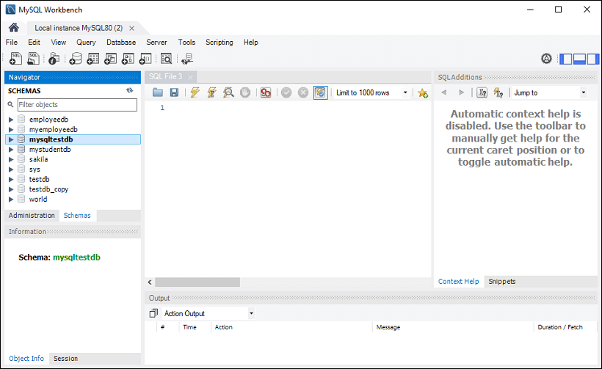The width and height of the screenshot is (602, 369).
Task: Search table data icon
Action: (x=166, y=59)
